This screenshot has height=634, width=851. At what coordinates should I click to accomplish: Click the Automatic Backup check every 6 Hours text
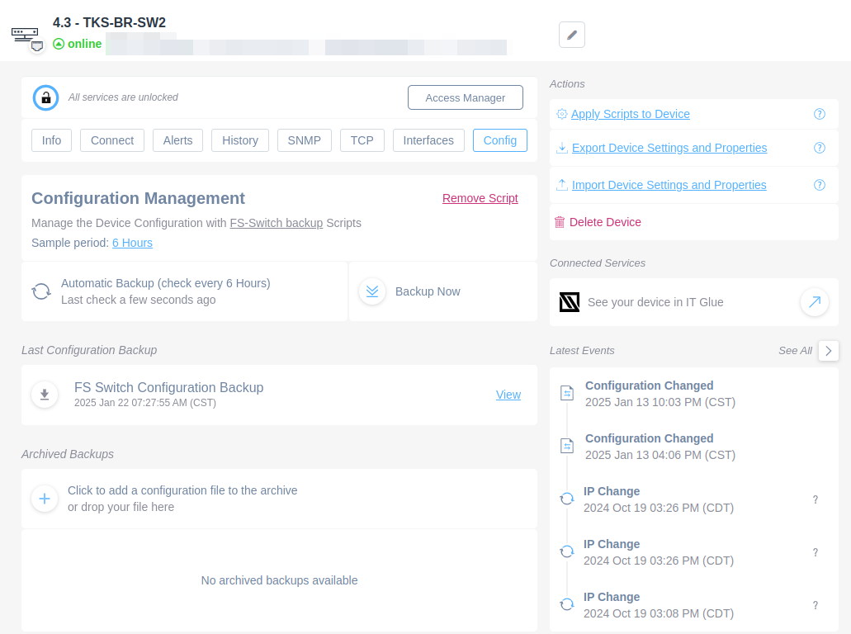click(166, 283)
